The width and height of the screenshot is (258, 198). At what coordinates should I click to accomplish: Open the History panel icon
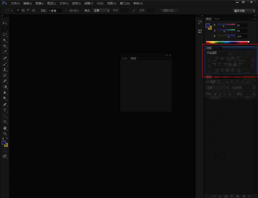tap(200, 22)
